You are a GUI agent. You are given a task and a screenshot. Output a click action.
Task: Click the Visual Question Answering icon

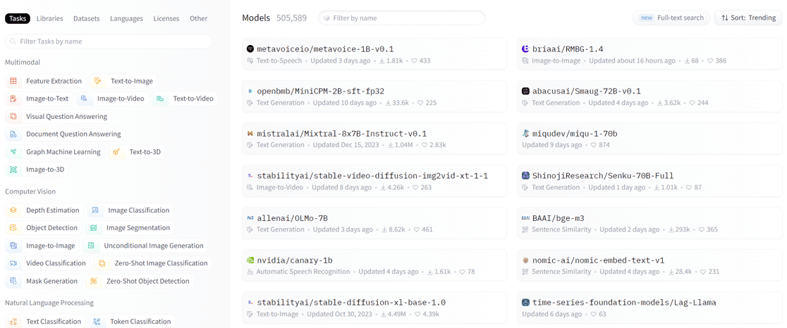(x=13, y=117)
